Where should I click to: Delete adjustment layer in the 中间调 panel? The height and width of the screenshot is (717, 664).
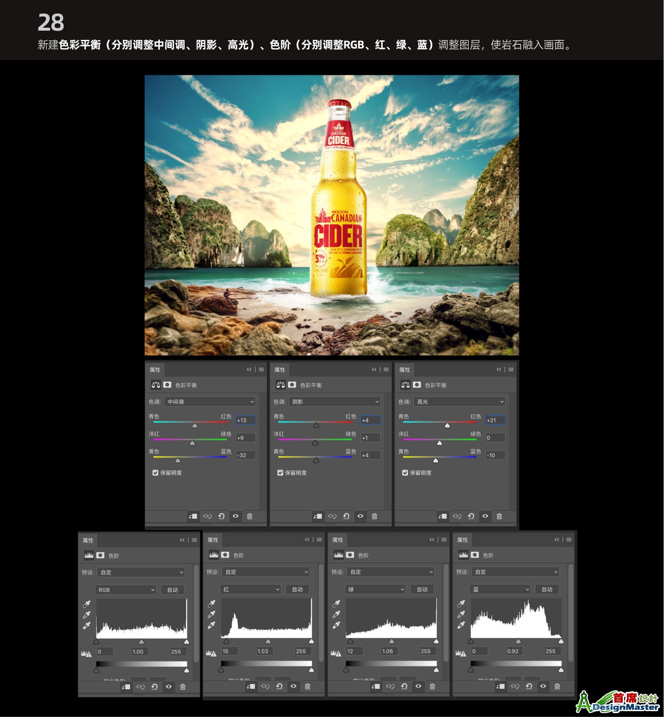tap(250, 516)
